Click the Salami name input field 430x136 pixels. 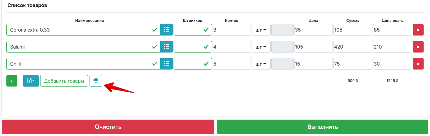pyautogui.click(x=79, y=47)
